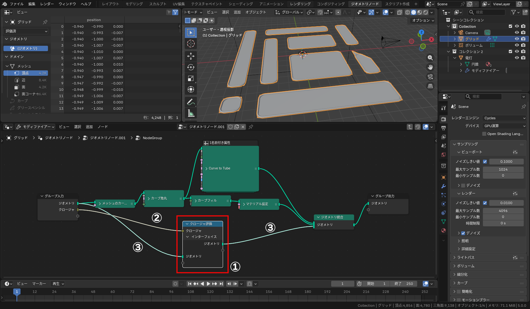Adjust viewport Max Samples field 1024
Image resolution: width=530 pixels, height=309 pixels.
(503, 169)
